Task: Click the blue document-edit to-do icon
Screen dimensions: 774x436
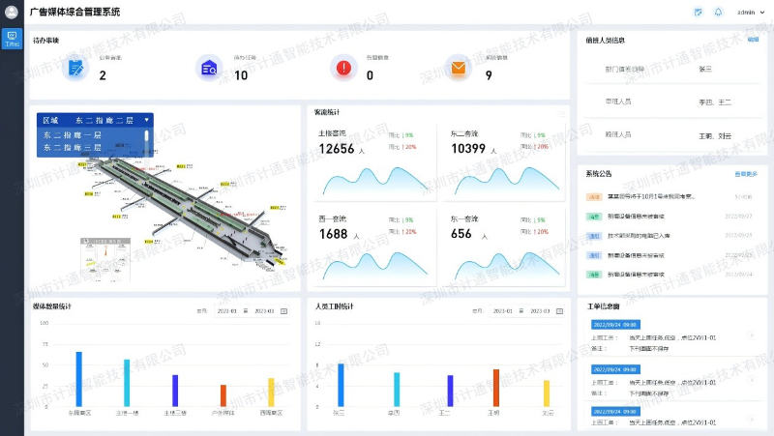Action: (74, 68)
